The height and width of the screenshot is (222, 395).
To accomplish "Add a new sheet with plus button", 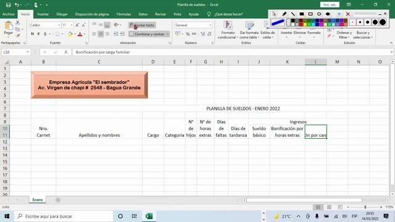I will [57, 200].
